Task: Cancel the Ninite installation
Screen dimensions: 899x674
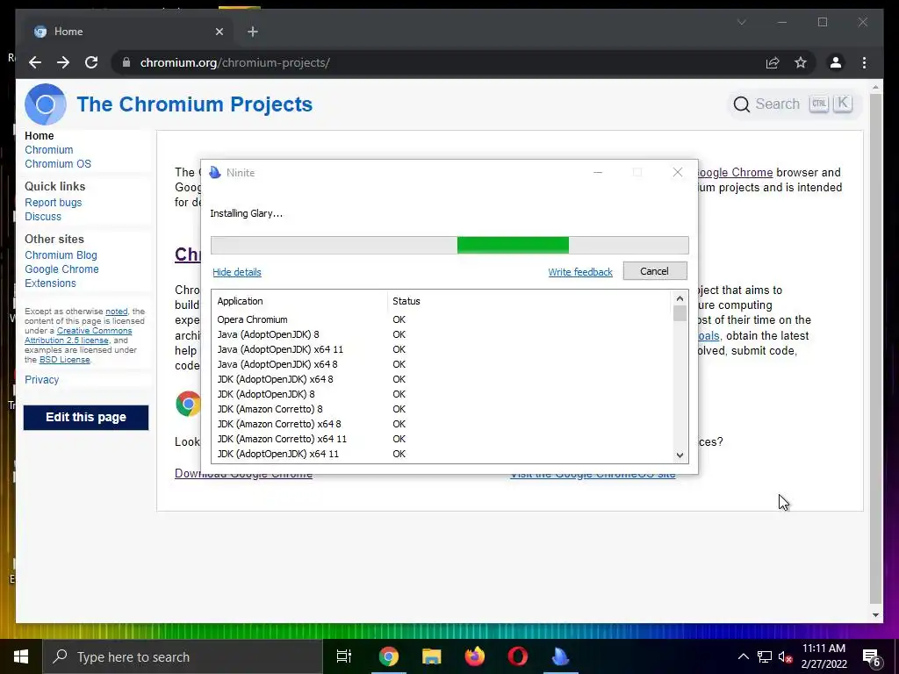Action: pos(655,271)
